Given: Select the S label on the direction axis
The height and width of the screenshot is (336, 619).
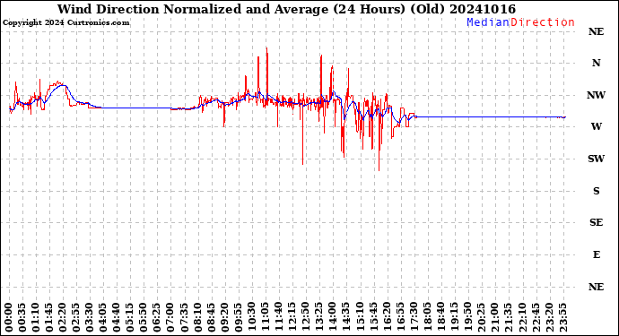Looking at the screenshot, I should [x=596, y=191].
